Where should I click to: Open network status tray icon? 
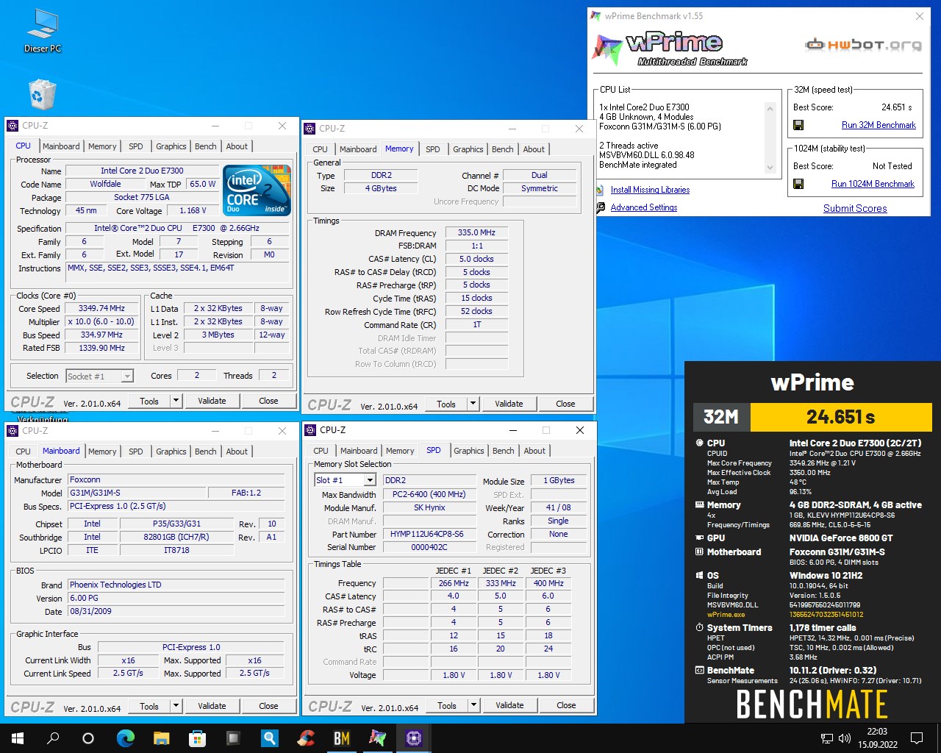(827, 738)
